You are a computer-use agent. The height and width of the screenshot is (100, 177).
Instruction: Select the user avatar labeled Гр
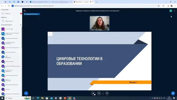pos(3,89)
